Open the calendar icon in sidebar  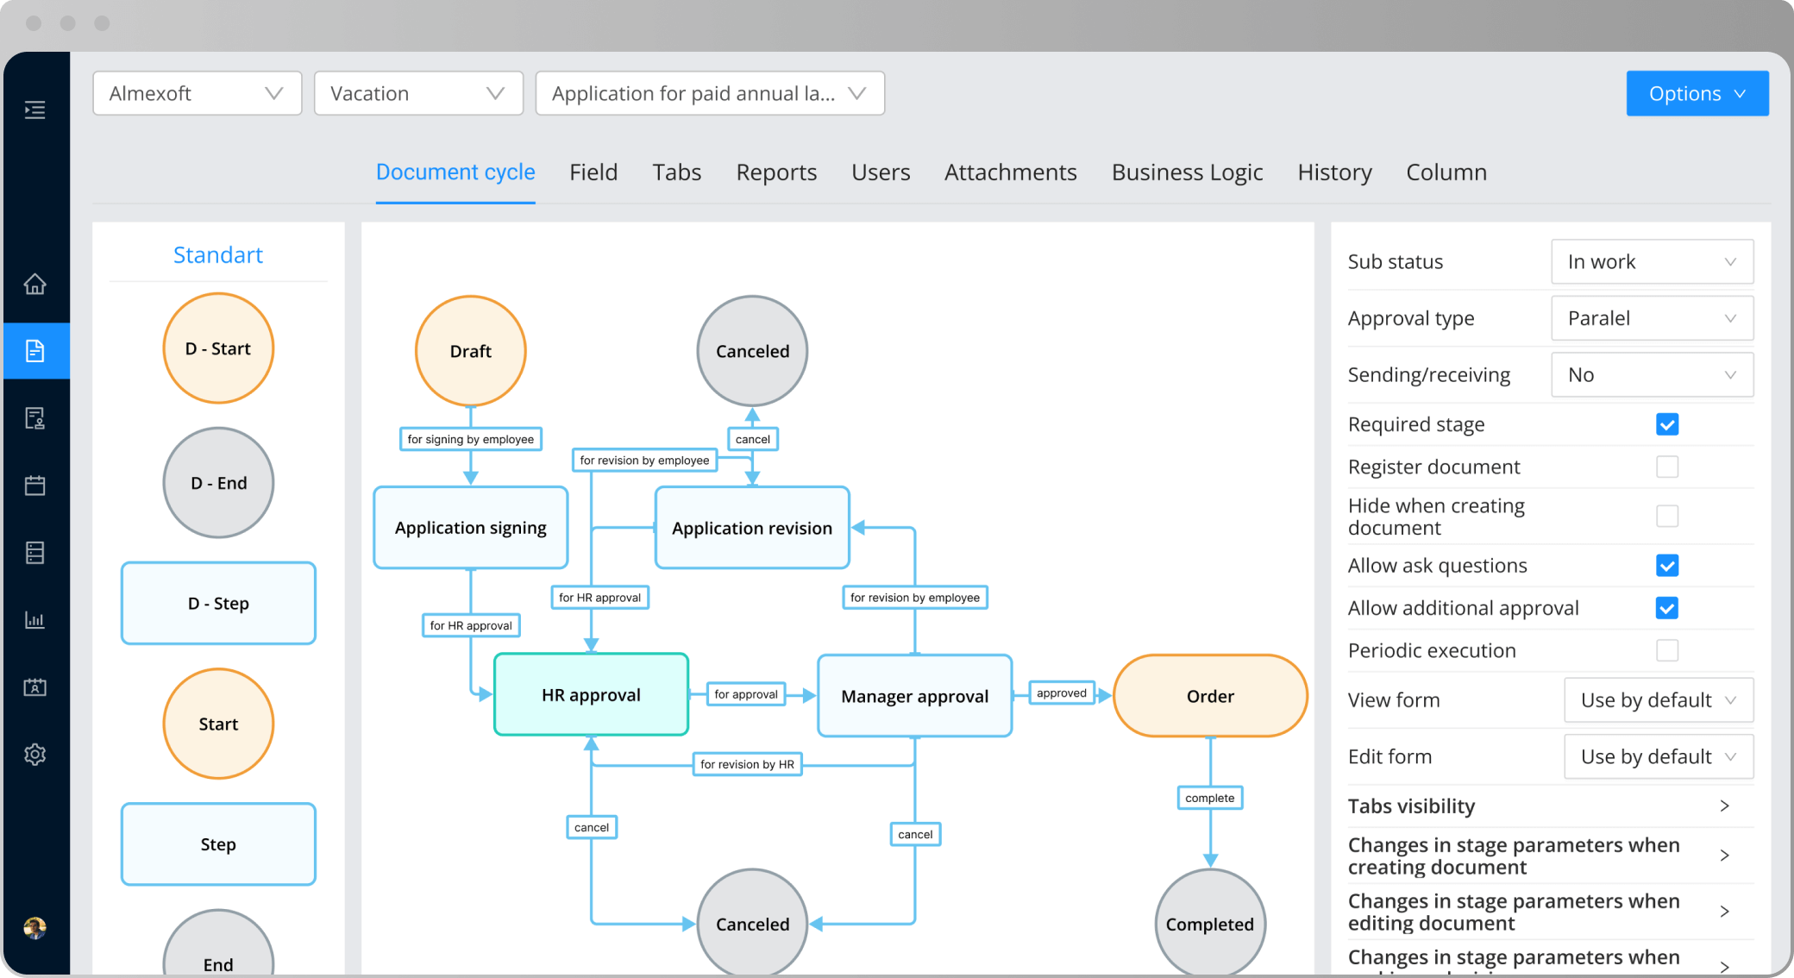35,486
